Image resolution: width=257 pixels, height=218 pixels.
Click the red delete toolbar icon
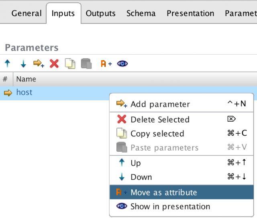(x=54, y=63)
